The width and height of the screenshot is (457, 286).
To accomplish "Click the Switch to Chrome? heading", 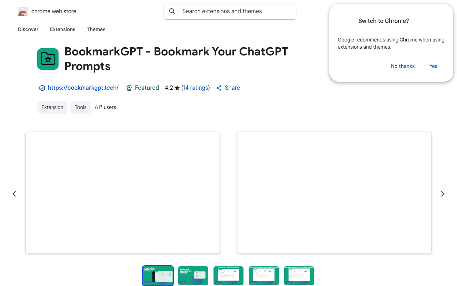I will pos(384,21).
